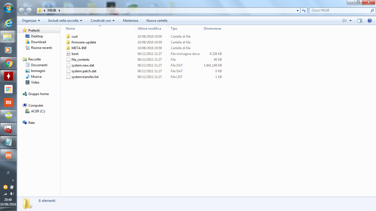376x211 pixels.
Task: Sort by the Dimensione column header
Action: (x=213, y=29)
